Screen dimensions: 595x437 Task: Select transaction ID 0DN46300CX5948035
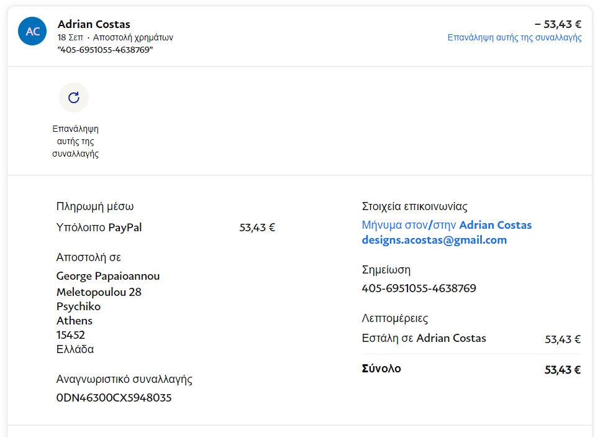(x=114, y=398)
